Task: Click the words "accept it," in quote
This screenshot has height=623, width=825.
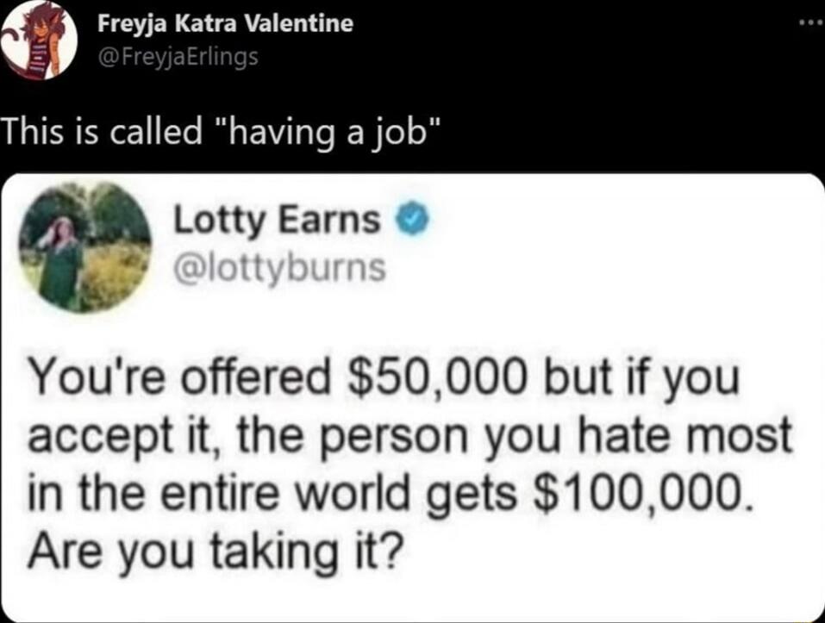Action: [125, 438]
